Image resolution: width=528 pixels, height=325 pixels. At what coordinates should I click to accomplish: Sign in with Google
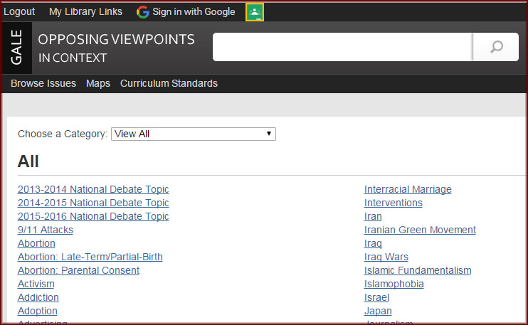(186, 12)
